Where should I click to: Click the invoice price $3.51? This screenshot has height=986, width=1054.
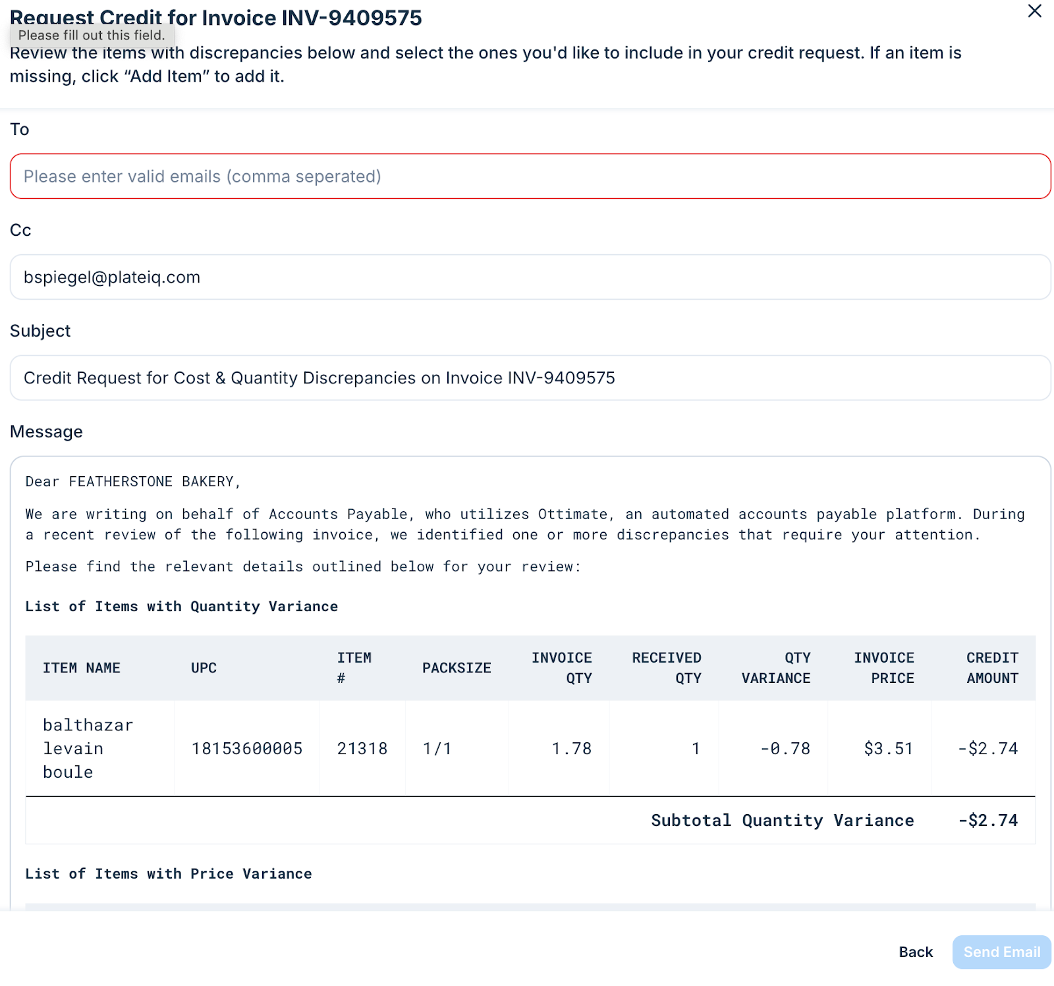click(x=889, y=749)
